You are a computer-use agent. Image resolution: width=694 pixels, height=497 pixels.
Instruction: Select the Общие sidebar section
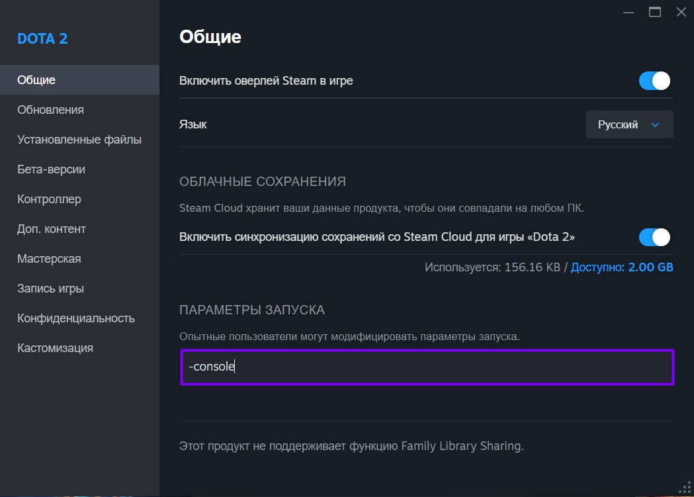[36, 80]
